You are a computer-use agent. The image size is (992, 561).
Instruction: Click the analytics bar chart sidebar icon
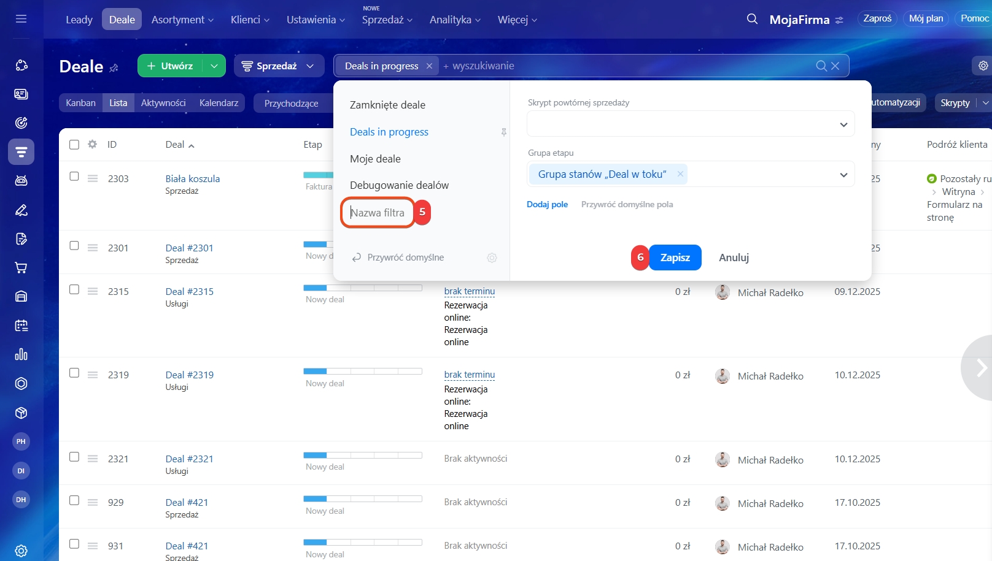(x=21, y=355)
